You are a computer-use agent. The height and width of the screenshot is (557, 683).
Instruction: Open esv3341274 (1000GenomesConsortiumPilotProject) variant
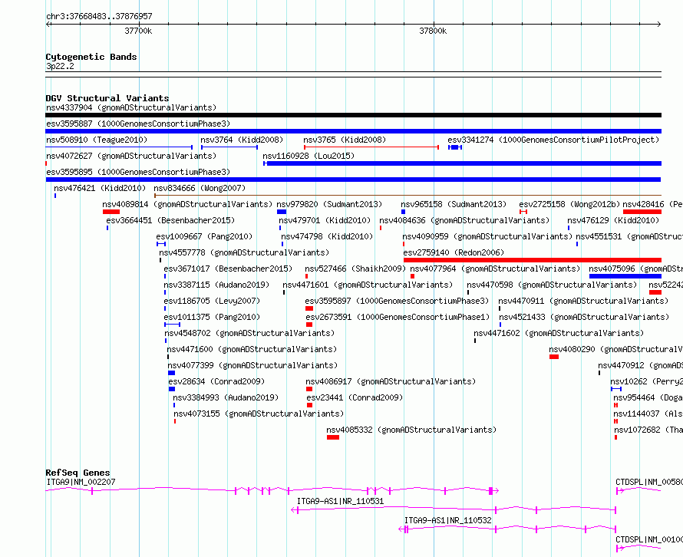pyautogui.click(x=553, y=140)
